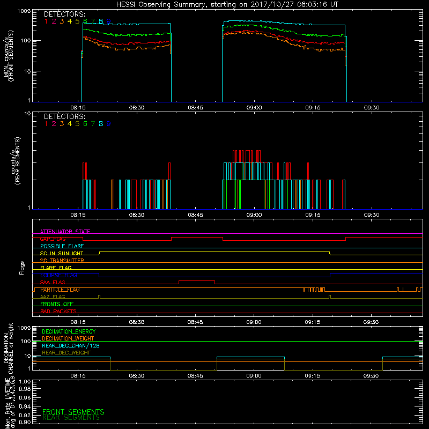Screen dimensions: 429x429
Task: Click the MON. counts/s FRONT SEGMENTS axis label
Action: point(8,56)
